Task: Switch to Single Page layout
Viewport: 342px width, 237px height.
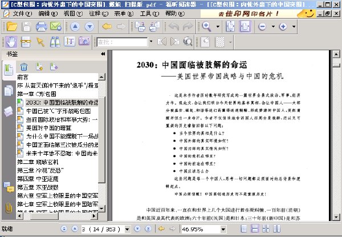Action: pyautogui.click(x=243, y=228)
